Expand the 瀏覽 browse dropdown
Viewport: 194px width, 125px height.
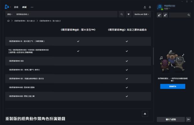pyautogui.click(x=10, y=14)
